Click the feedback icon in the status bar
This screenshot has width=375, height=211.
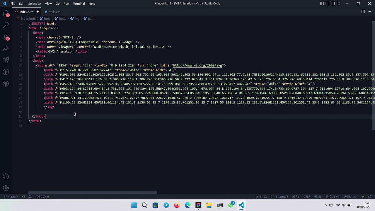click(362, 197)
